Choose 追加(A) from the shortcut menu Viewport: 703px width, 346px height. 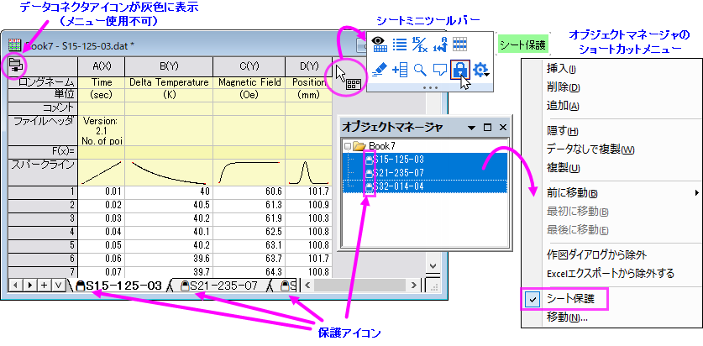(612, 106)
